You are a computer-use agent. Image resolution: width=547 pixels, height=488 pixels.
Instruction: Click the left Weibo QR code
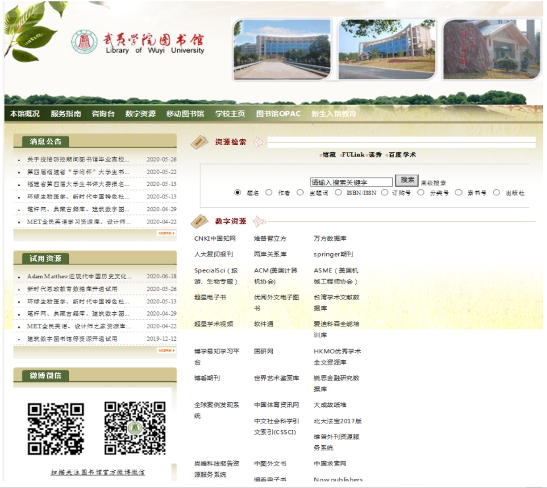(56, 429)
